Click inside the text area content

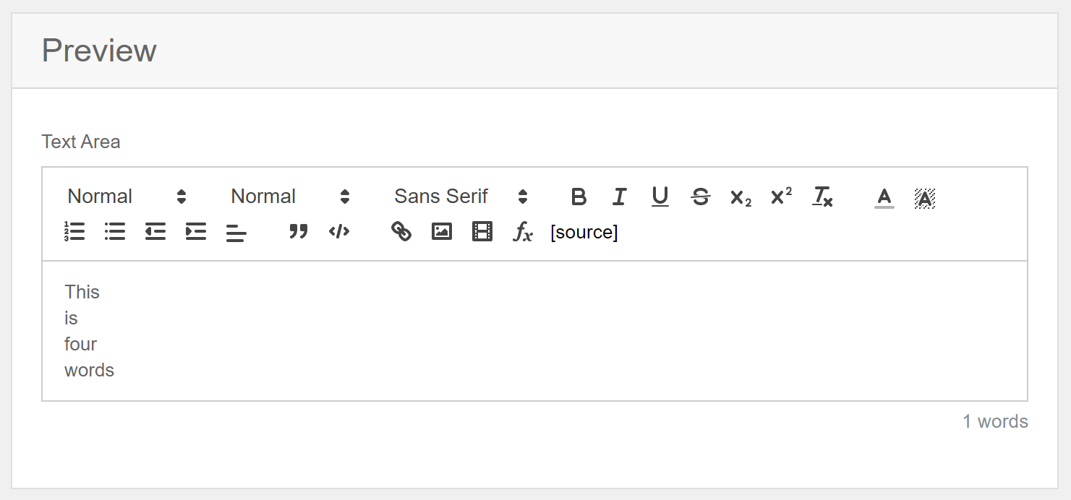534,331
